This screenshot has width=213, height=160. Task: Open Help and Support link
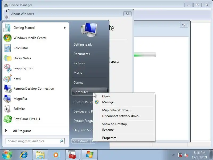tap(83, 130)
